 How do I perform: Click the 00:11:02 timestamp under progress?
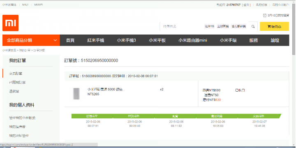click(176, 126)
